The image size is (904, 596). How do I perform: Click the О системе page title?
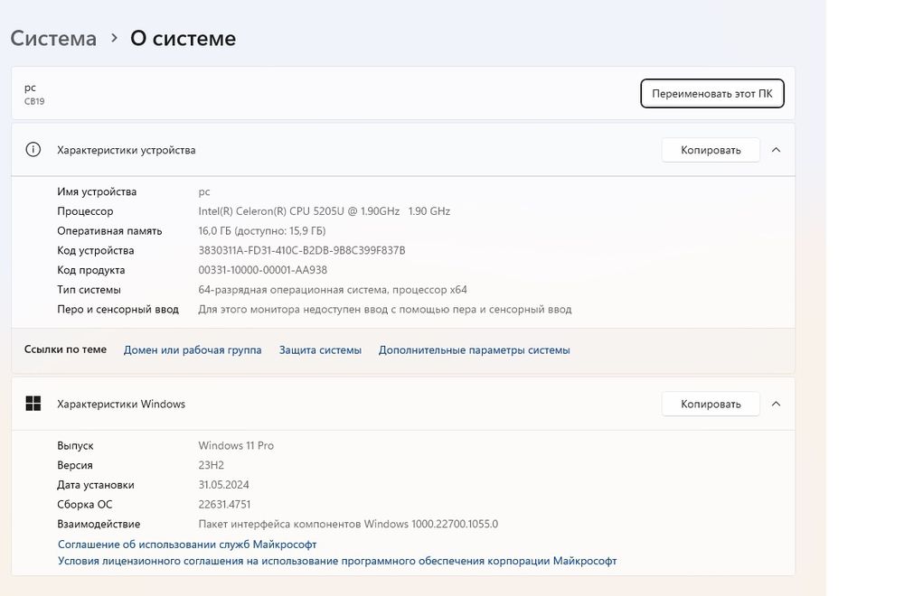coord(184,39)
